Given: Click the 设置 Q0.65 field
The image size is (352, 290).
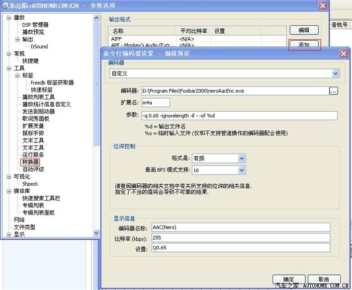Looking at the screenshot, I should point(241,248).
